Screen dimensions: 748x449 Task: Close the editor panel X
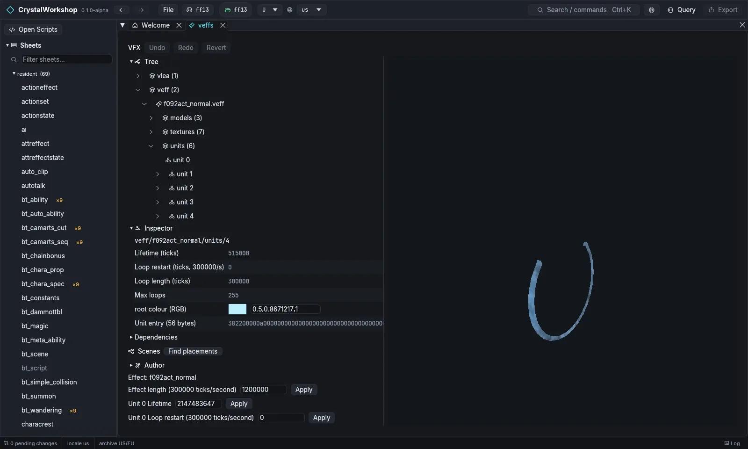point(742,25)
